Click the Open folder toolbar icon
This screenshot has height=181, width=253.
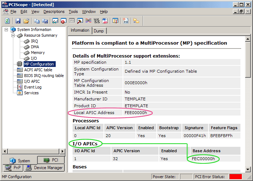pyautogui.click(x=26, y=21)
